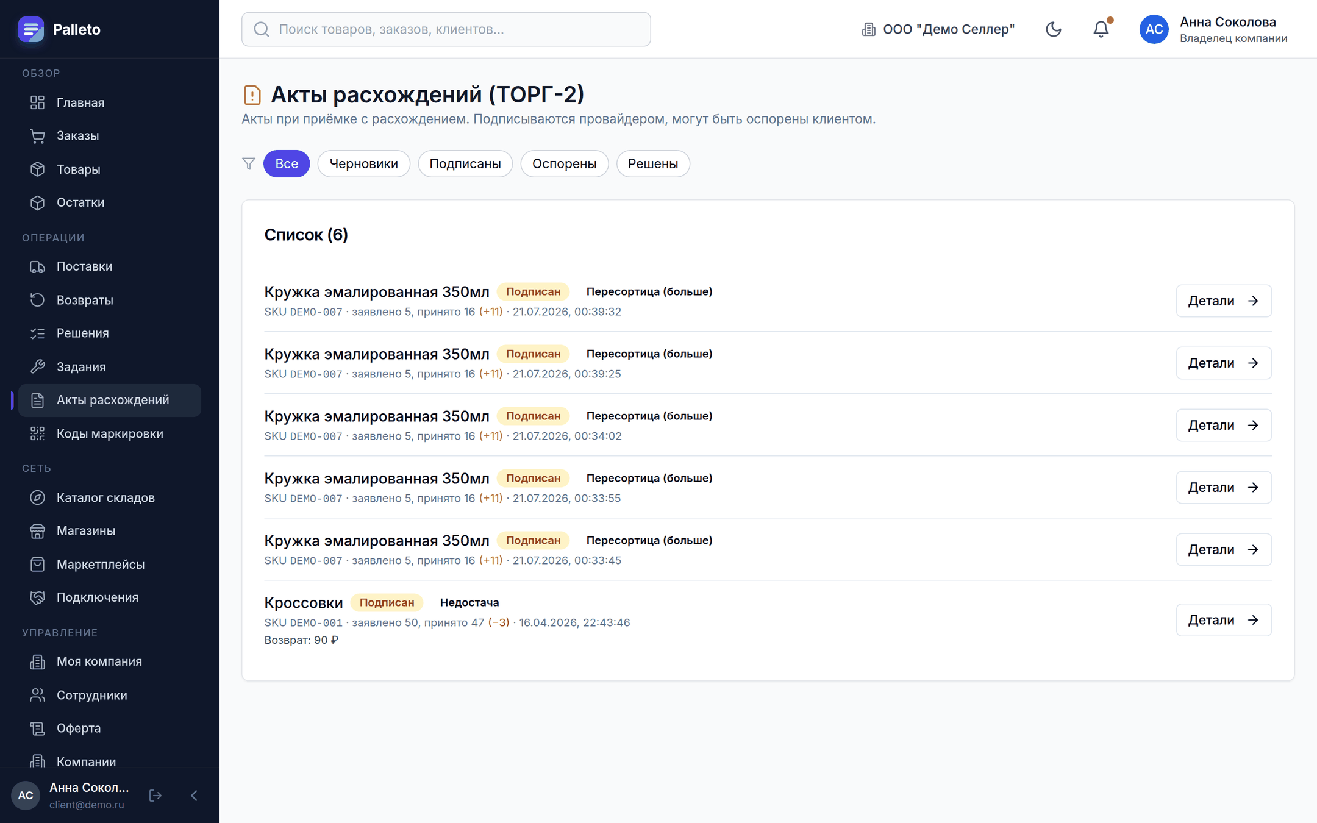Open Детали for act at 00:33:45
1317x823 pixels.
(1224, 549)
